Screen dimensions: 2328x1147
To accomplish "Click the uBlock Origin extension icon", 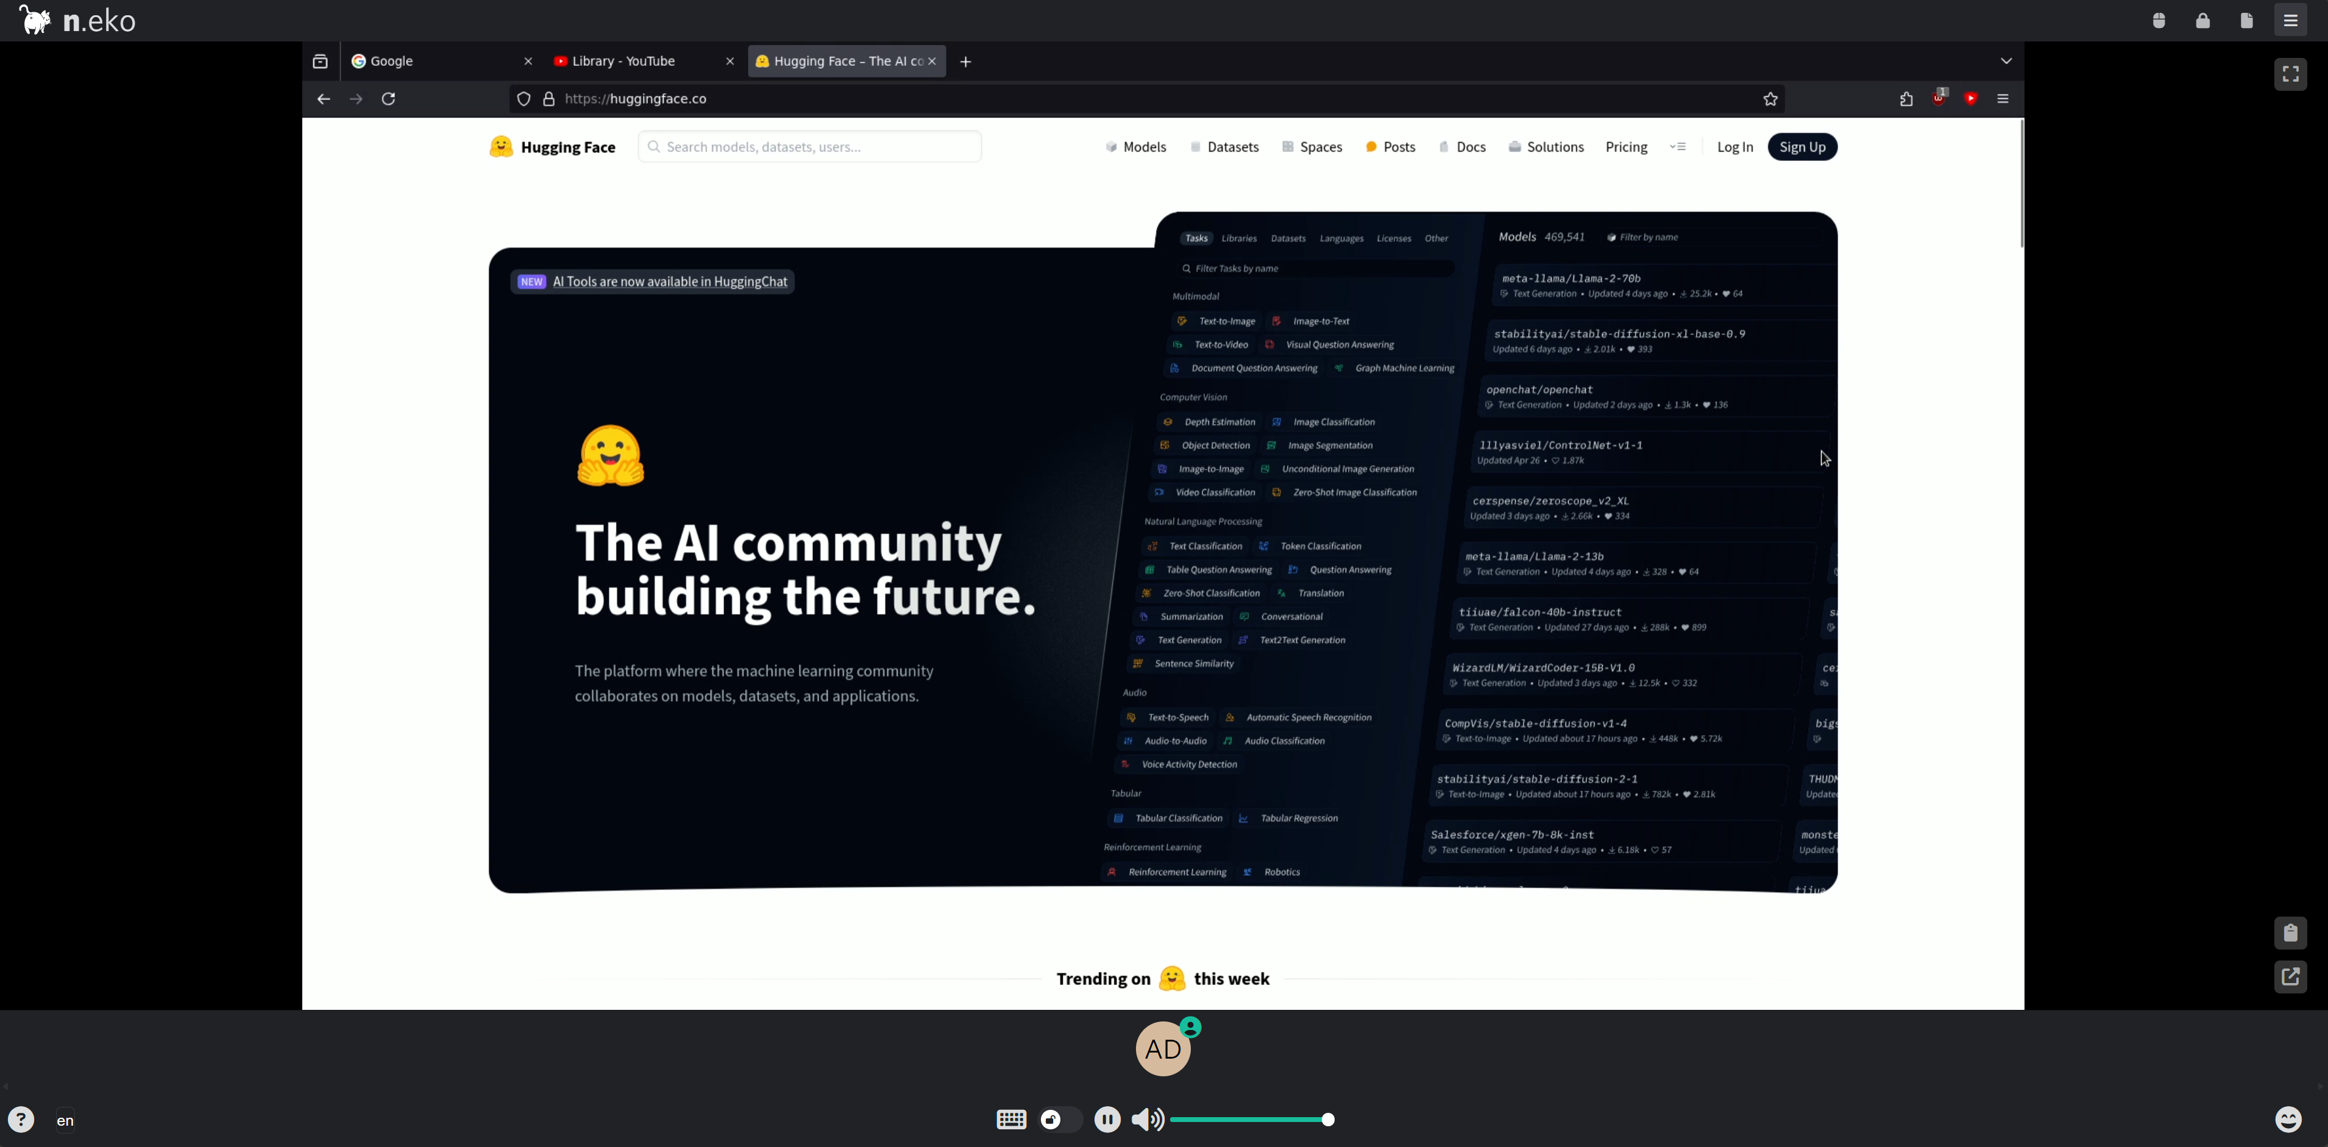I will click(1939, 98).
